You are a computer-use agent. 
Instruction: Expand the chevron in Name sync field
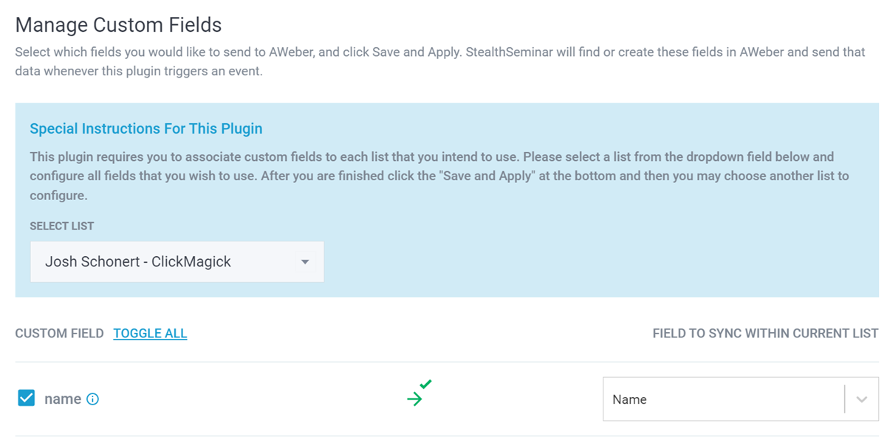(861, 399)
